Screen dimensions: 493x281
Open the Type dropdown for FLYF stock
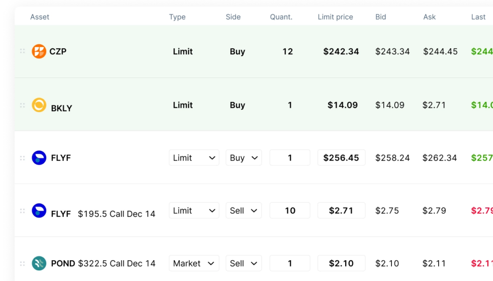194,158
